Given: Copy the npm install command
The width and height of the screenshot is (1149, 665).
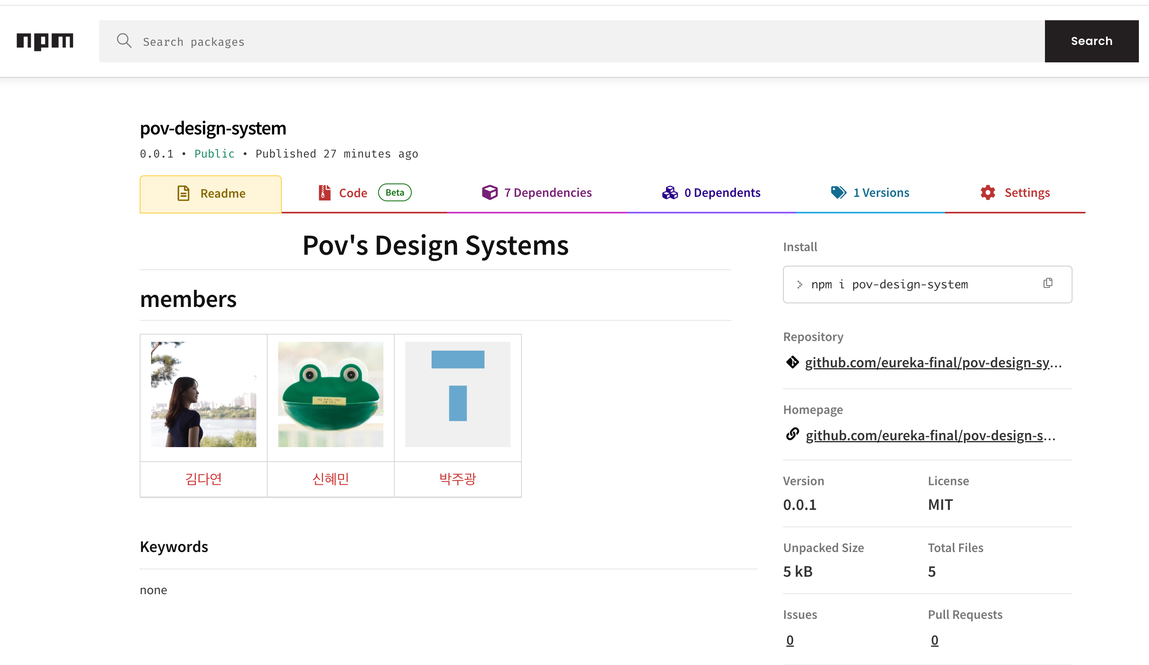Looking at the screenshot, I should tap(1048, 283).
